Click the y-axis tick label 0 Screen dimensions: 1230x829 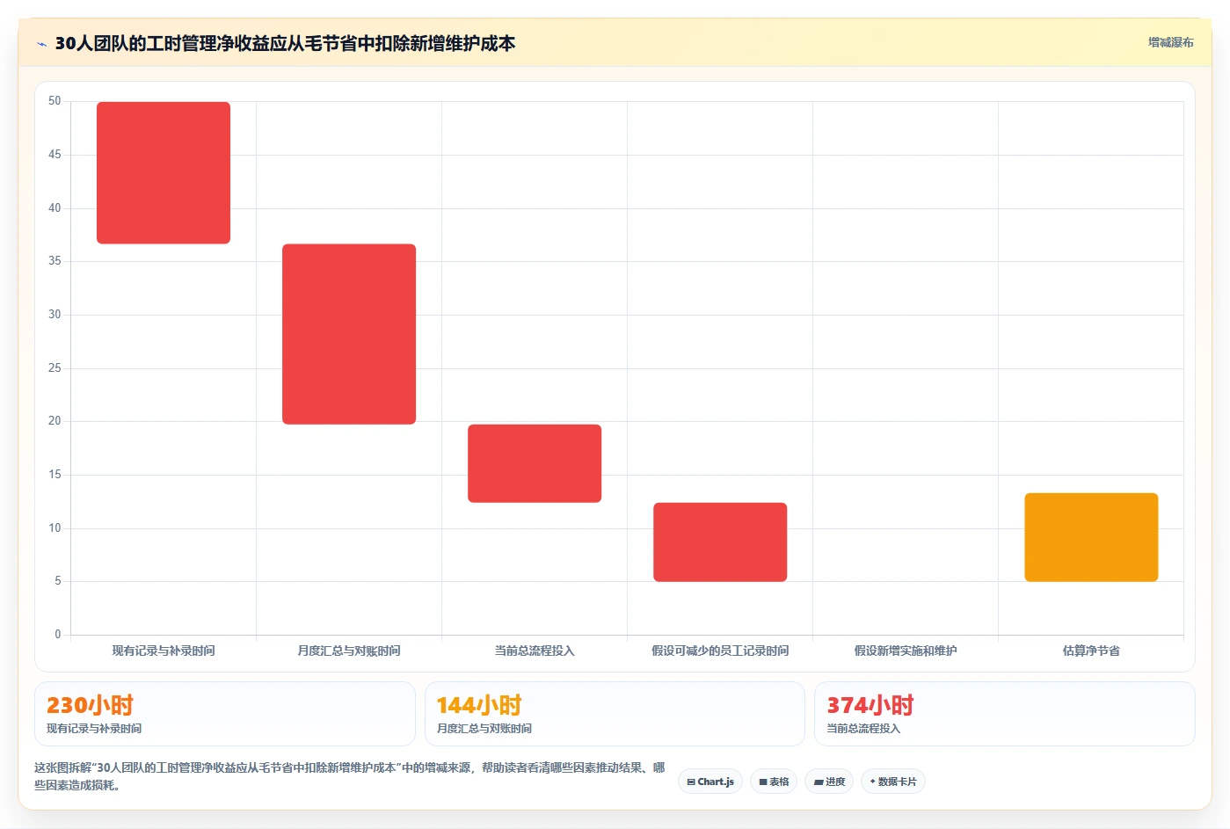tap(58, 634)
